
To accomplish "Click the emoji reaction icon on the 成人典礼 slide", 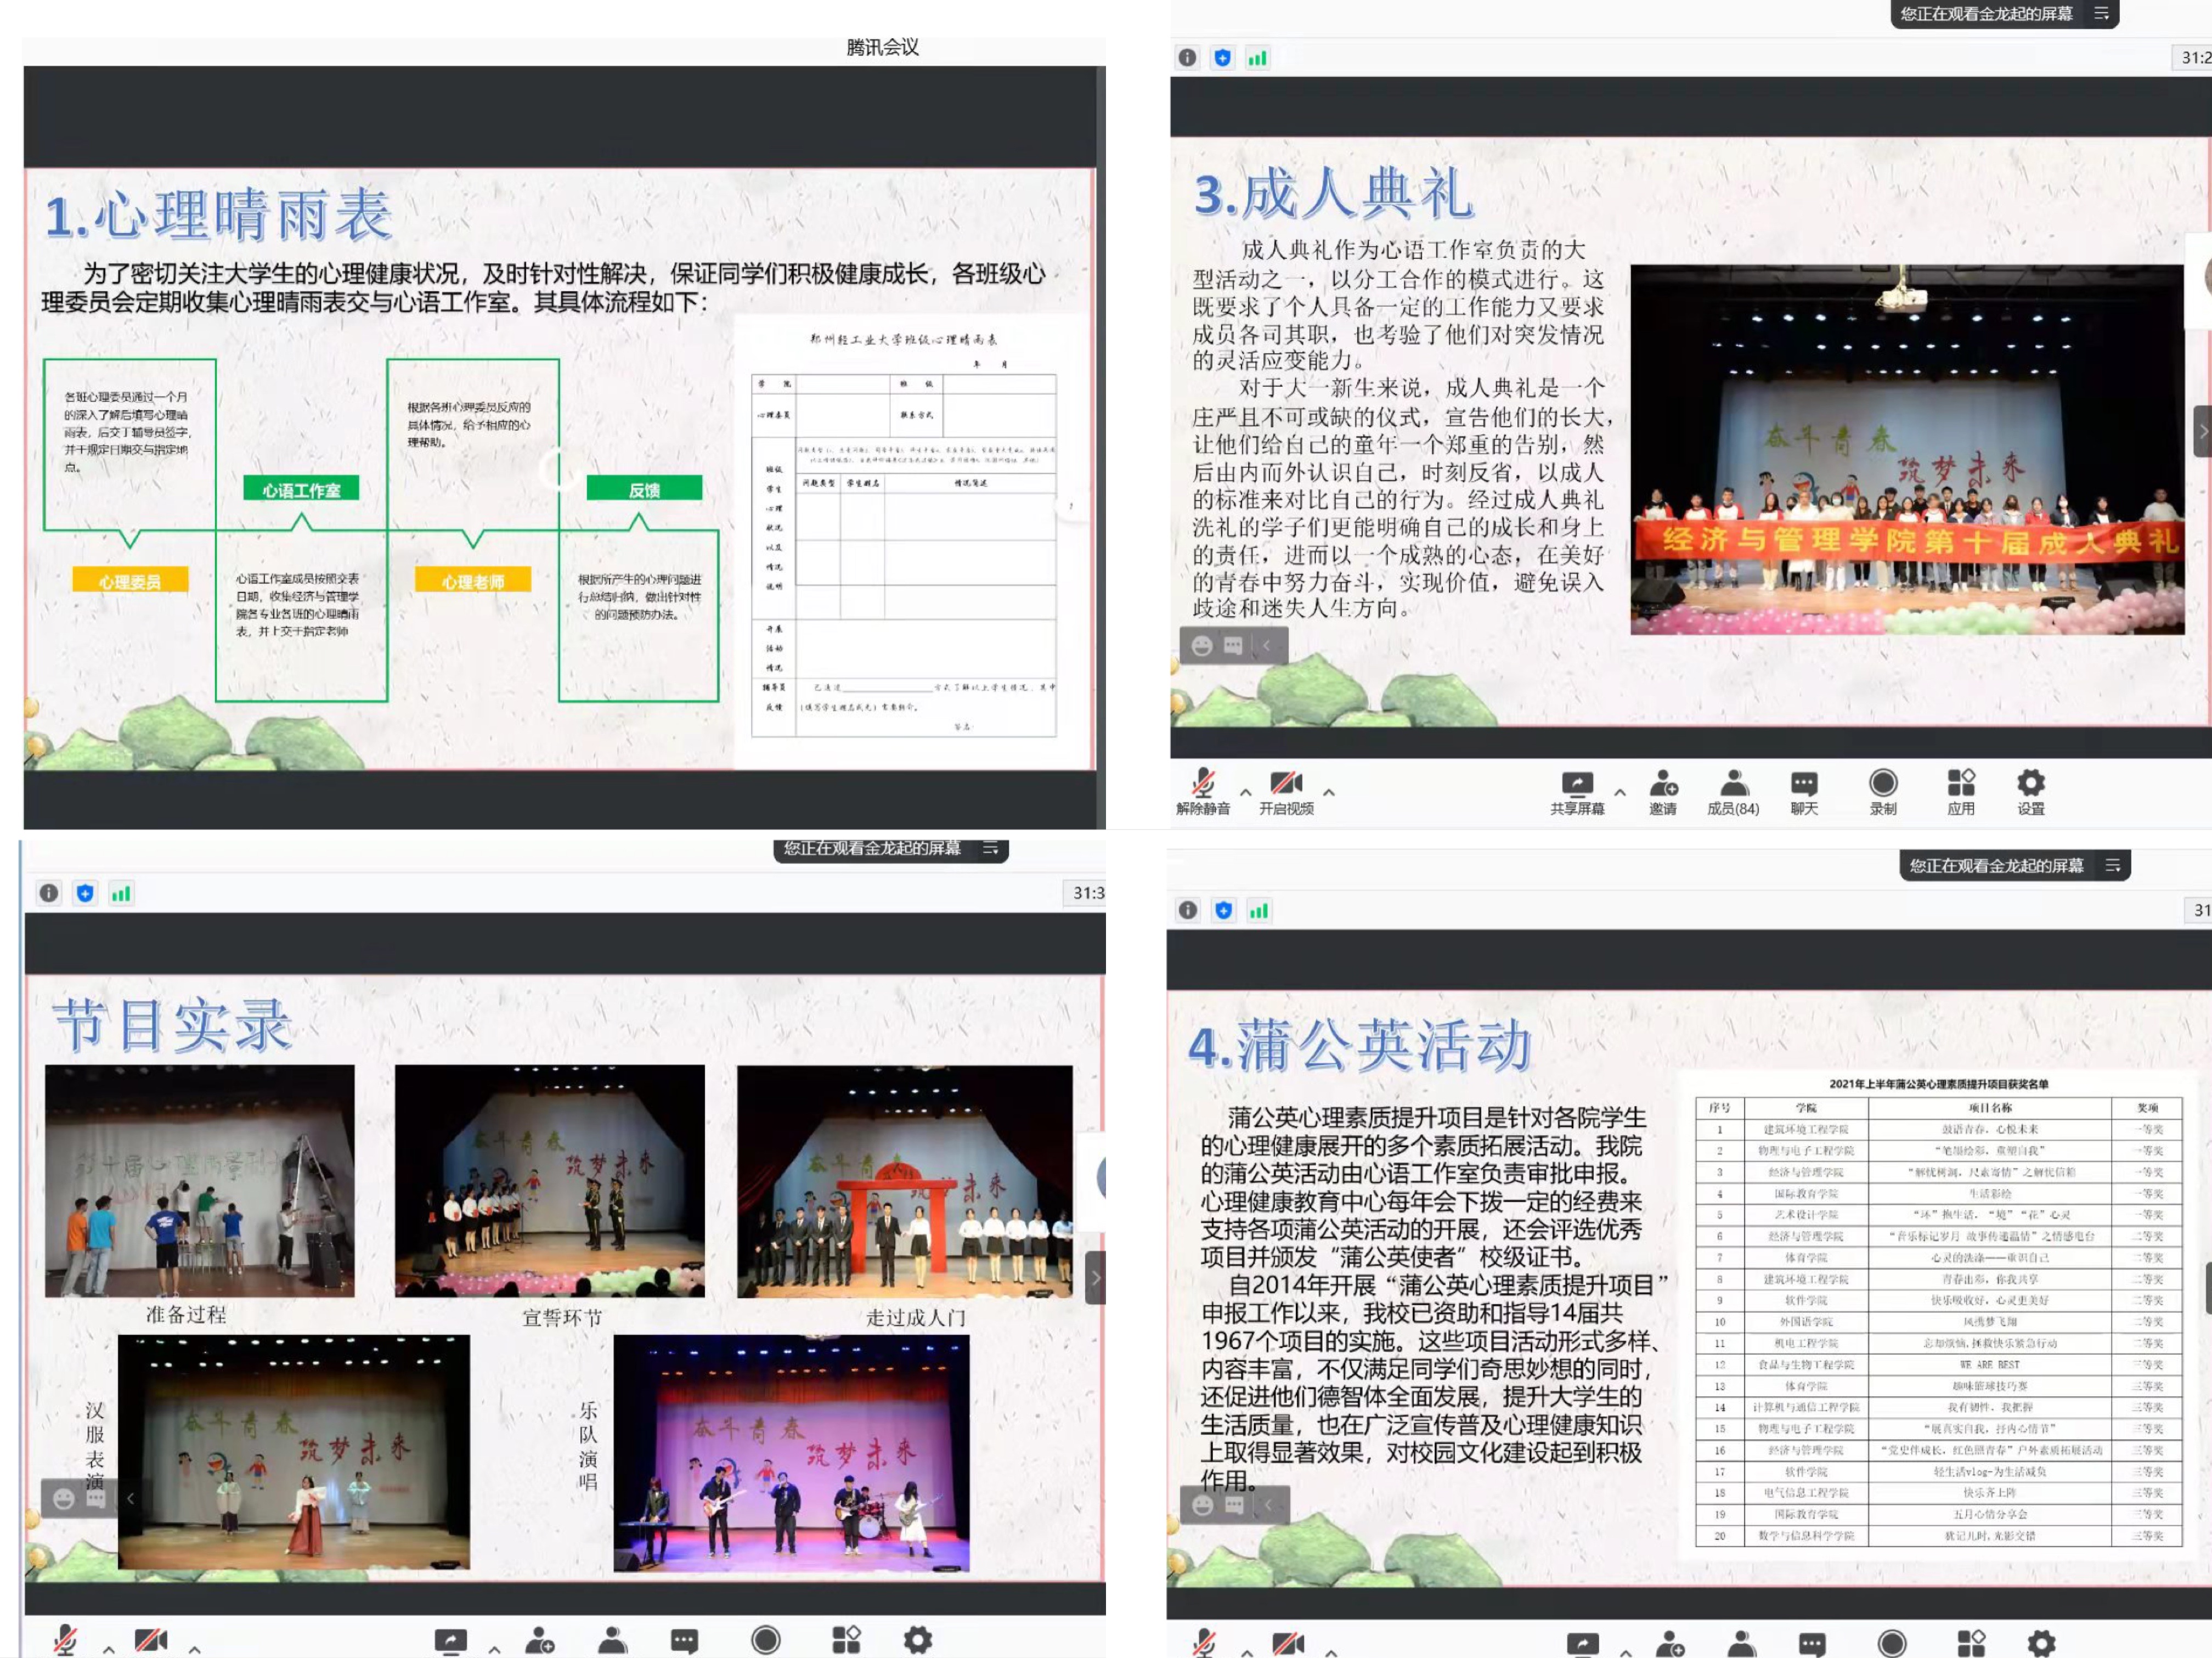I will 1202,646.
